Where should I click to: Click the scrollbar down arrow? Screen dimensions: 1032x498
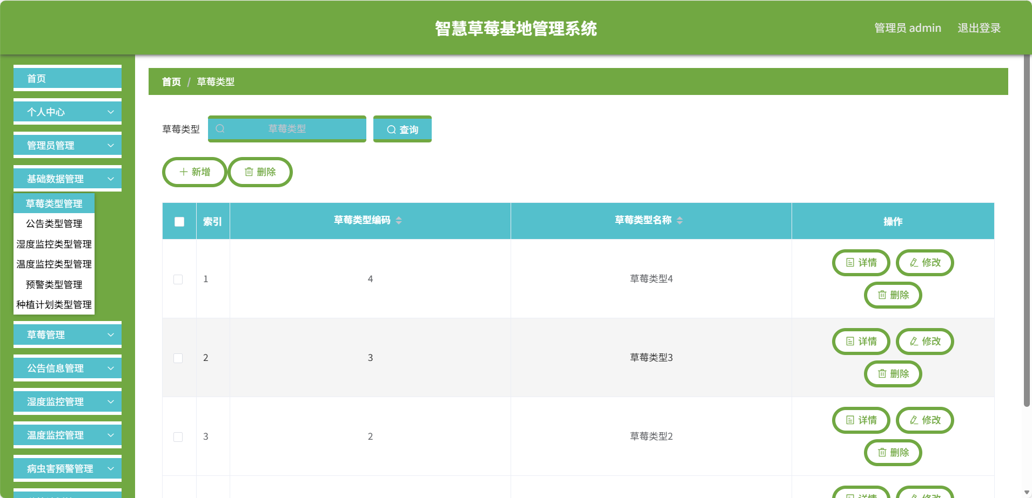pos(1027,493)
